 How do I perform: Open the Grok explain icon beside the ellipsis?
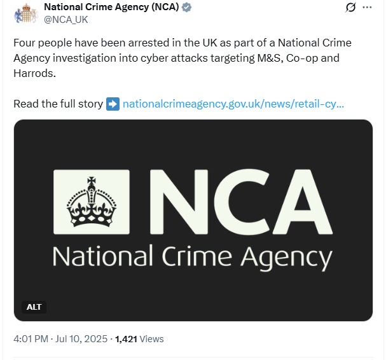coord(350,8)
